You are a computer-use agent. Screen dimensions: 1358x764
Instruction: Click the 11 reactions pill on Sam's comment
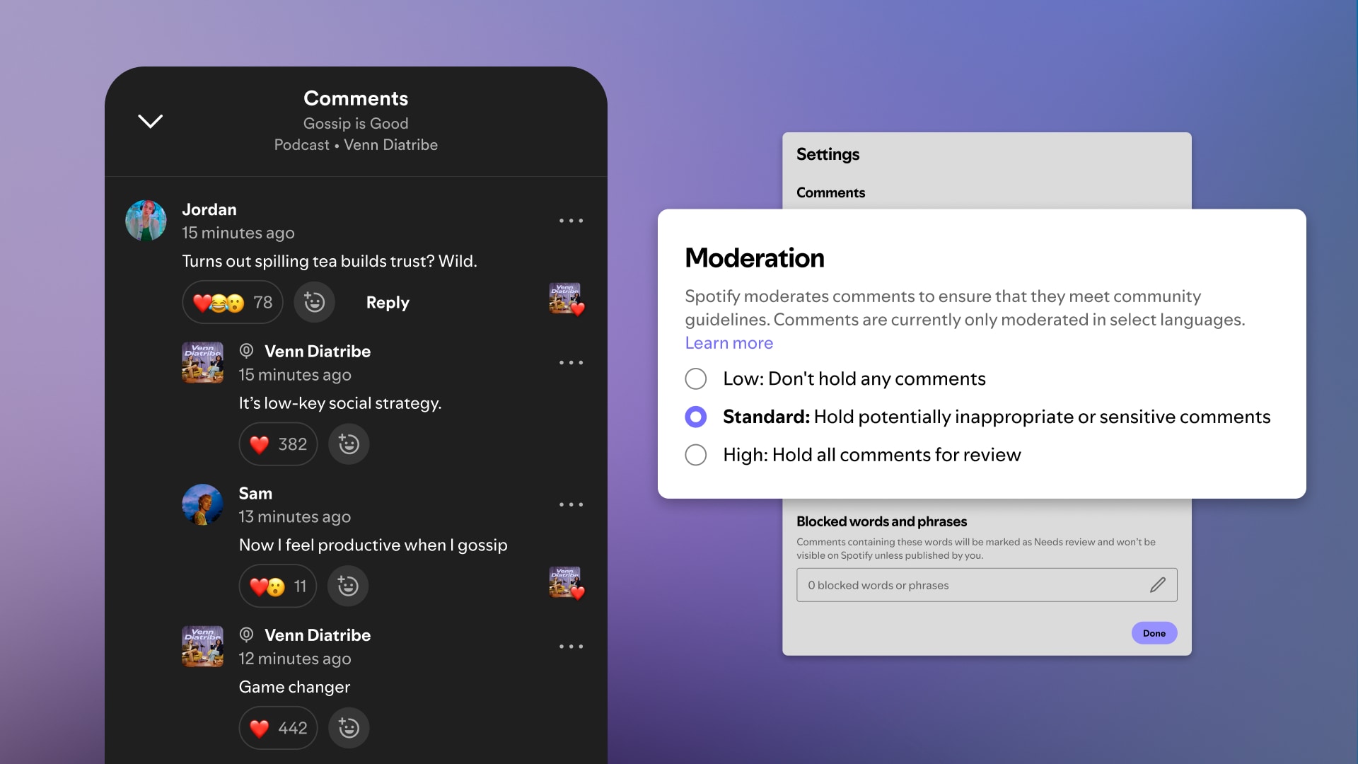278,586
